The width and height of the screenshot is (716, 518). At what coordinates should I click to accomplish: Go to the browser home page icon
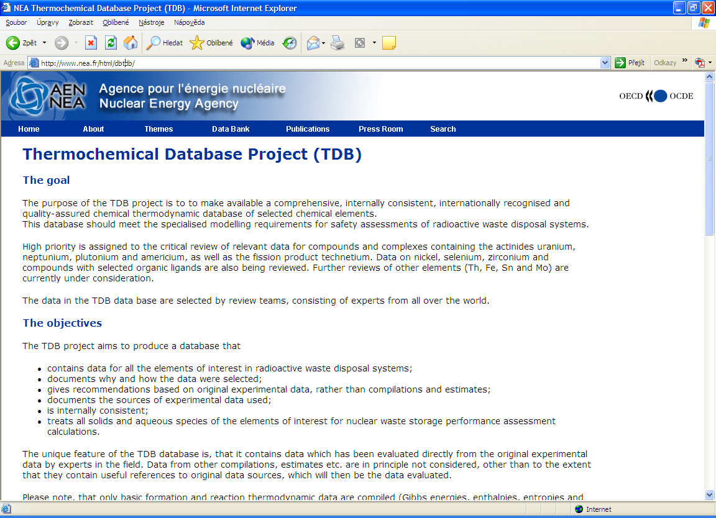[131, 43]
